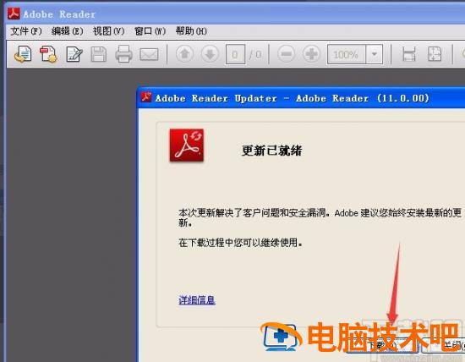Open the 文件(F) menu
465x362 pixels.
(26, 30)
